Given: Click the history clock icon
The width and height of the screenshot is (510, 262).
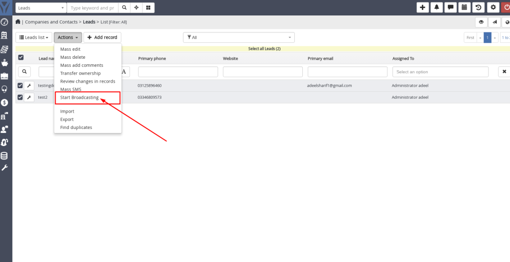Looking at the screenshot, I should (479, 7).
